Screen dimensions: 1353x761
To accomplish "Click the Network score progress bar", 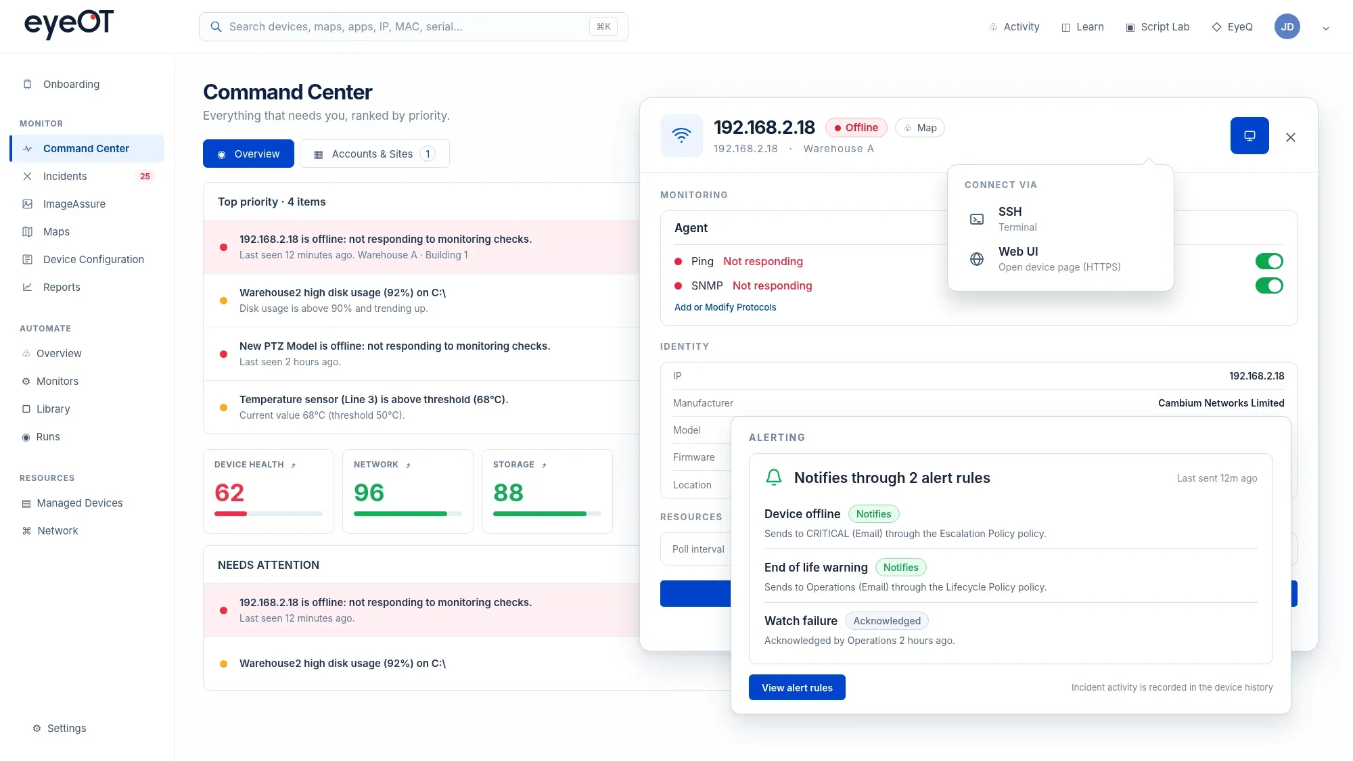I will (408, 514).
